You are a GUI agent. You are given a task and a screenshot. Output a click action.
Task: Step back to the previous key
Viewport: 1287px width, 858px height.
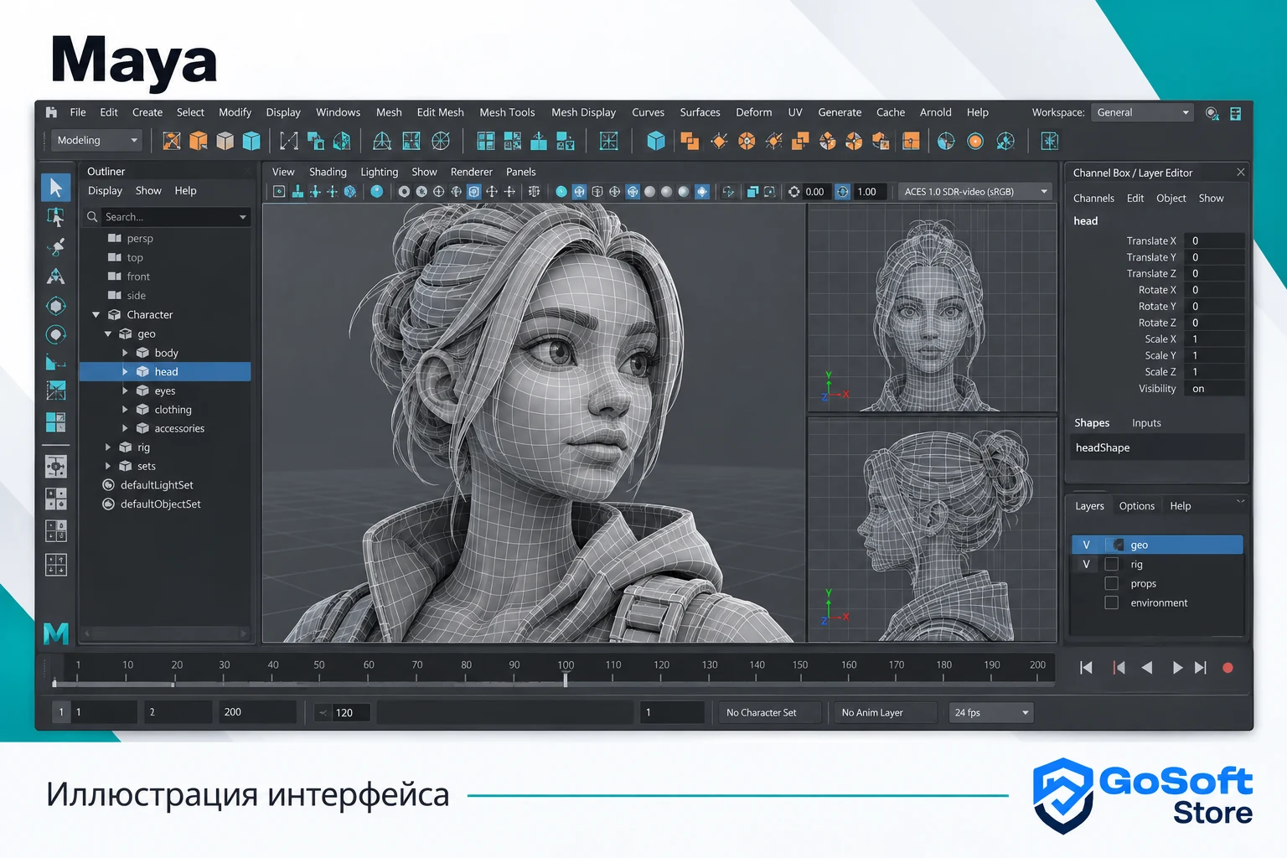tap(1118, 668)
